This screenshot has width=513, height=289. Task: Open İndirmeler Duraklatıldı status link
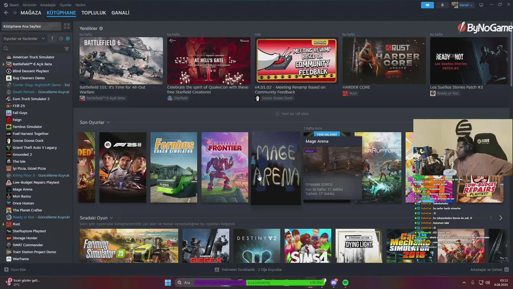(x=251, y=270)
